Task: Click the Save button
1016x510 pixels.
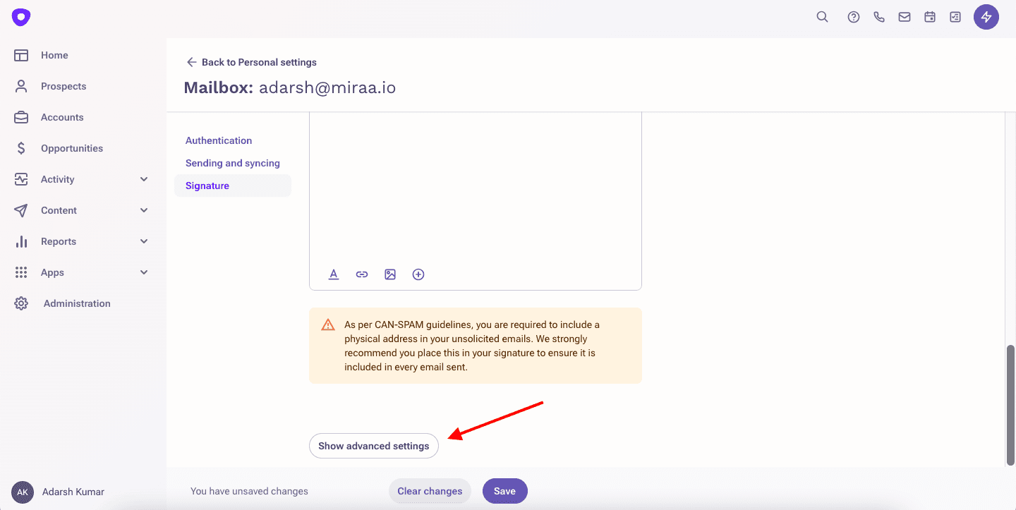Action: click(x=505, y=491)
